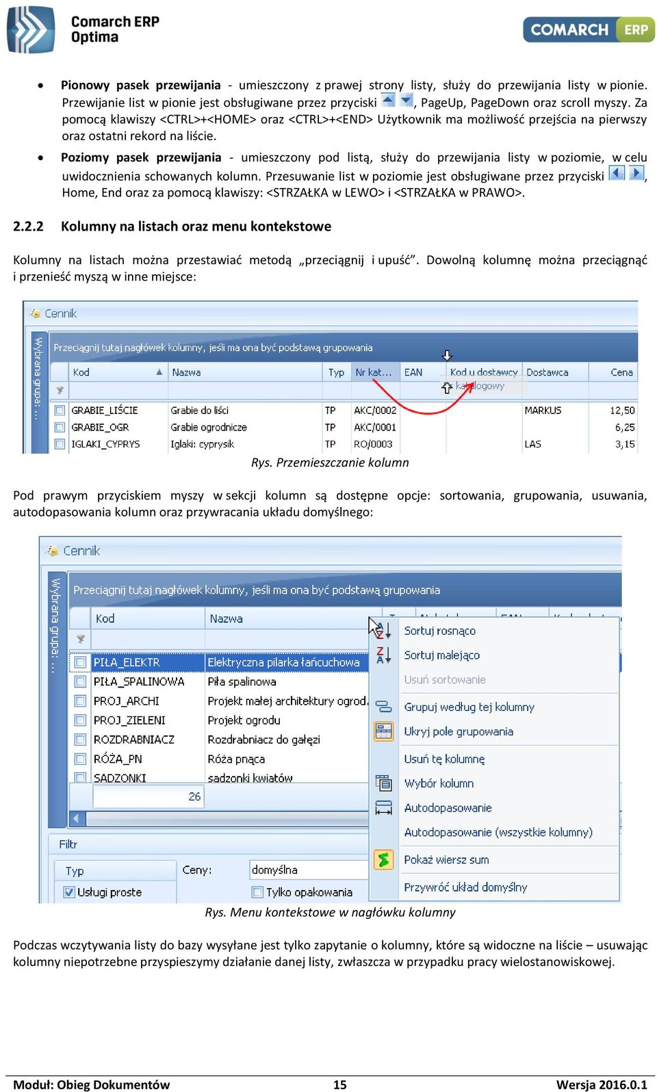The image size is (657, 1092).
Task: Open Wybór kolumn from context menu
Action: [439, 783]
